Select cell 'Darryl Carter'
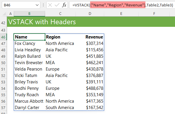This screenshot has width=175, height=114. pyautogui.click(x=29, y=108)
